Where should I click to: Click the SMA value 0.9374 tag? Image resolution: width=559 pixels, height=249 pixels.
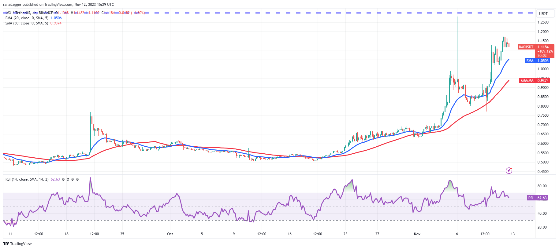pos(543,81)
